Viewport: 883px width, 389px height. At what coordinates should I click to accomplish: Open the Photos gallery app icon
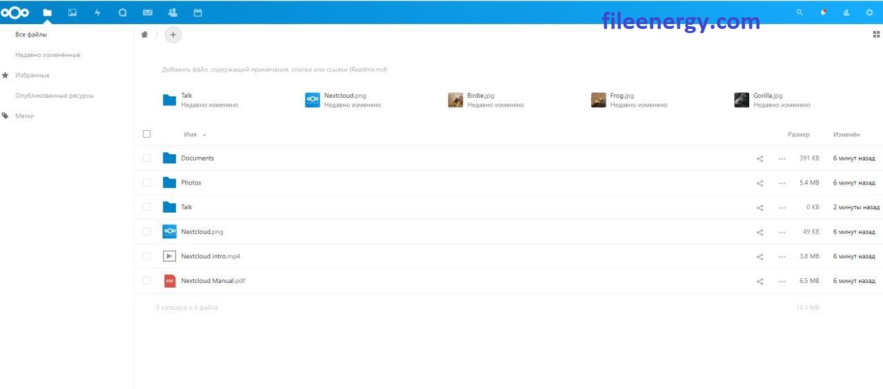coord(72,12)
